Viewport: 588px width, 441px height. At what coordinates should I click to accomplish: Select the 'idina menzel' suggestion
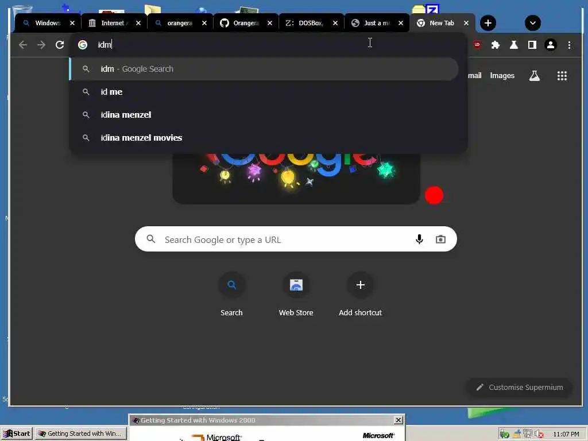(264, 115)
